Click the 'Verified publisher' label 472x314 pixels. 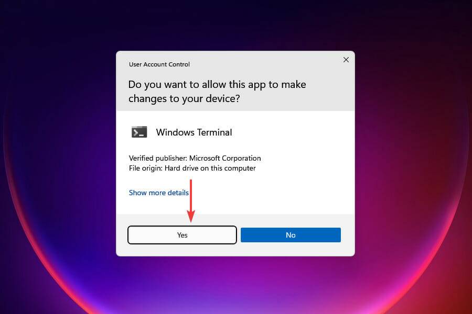[x=158, y=158]
